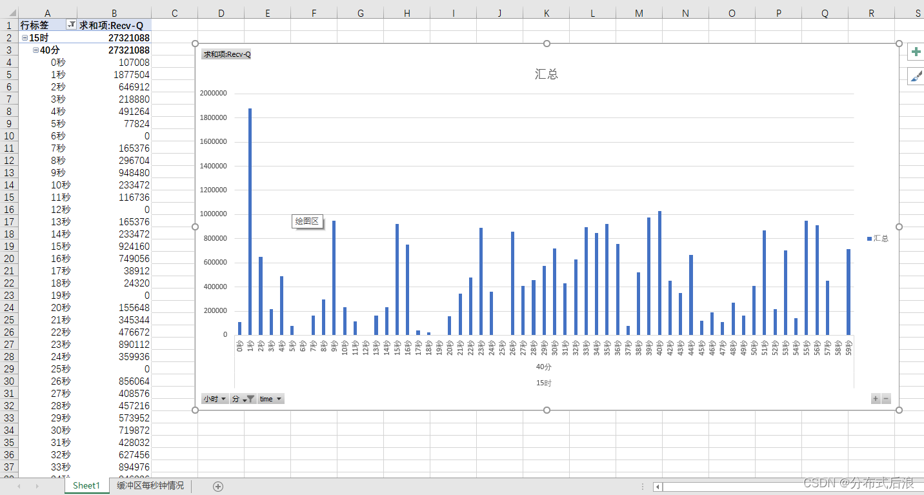Open the 分 filtered field dropdown
This screenshot has height=495, width=924.
tap(243, 399)
